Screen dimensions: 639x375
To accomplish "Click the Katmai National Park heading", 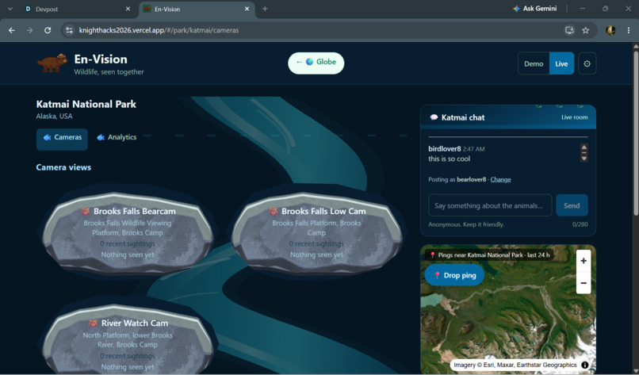I will pyautogui.click(x=86, y=104).
